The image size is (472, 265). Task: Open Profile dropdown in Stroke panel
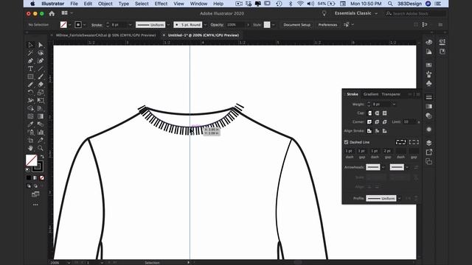coord(400,199)
